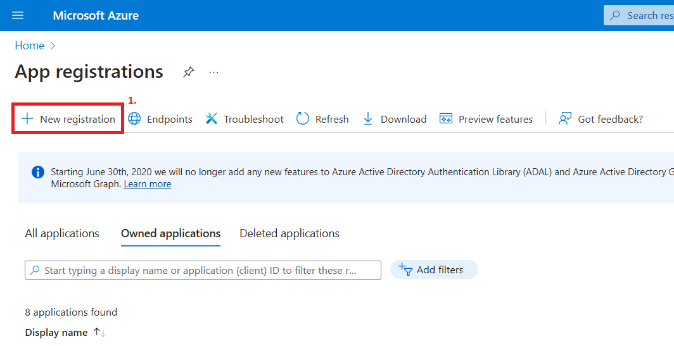The height and width of the screenshot is (346, 674).
Task: Click the Endpoints globe icon
Action: [x=134, y=119]
